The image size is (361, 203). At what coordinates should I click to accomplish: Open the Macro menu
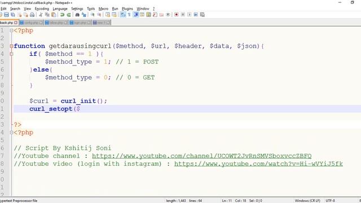(103, 9)
